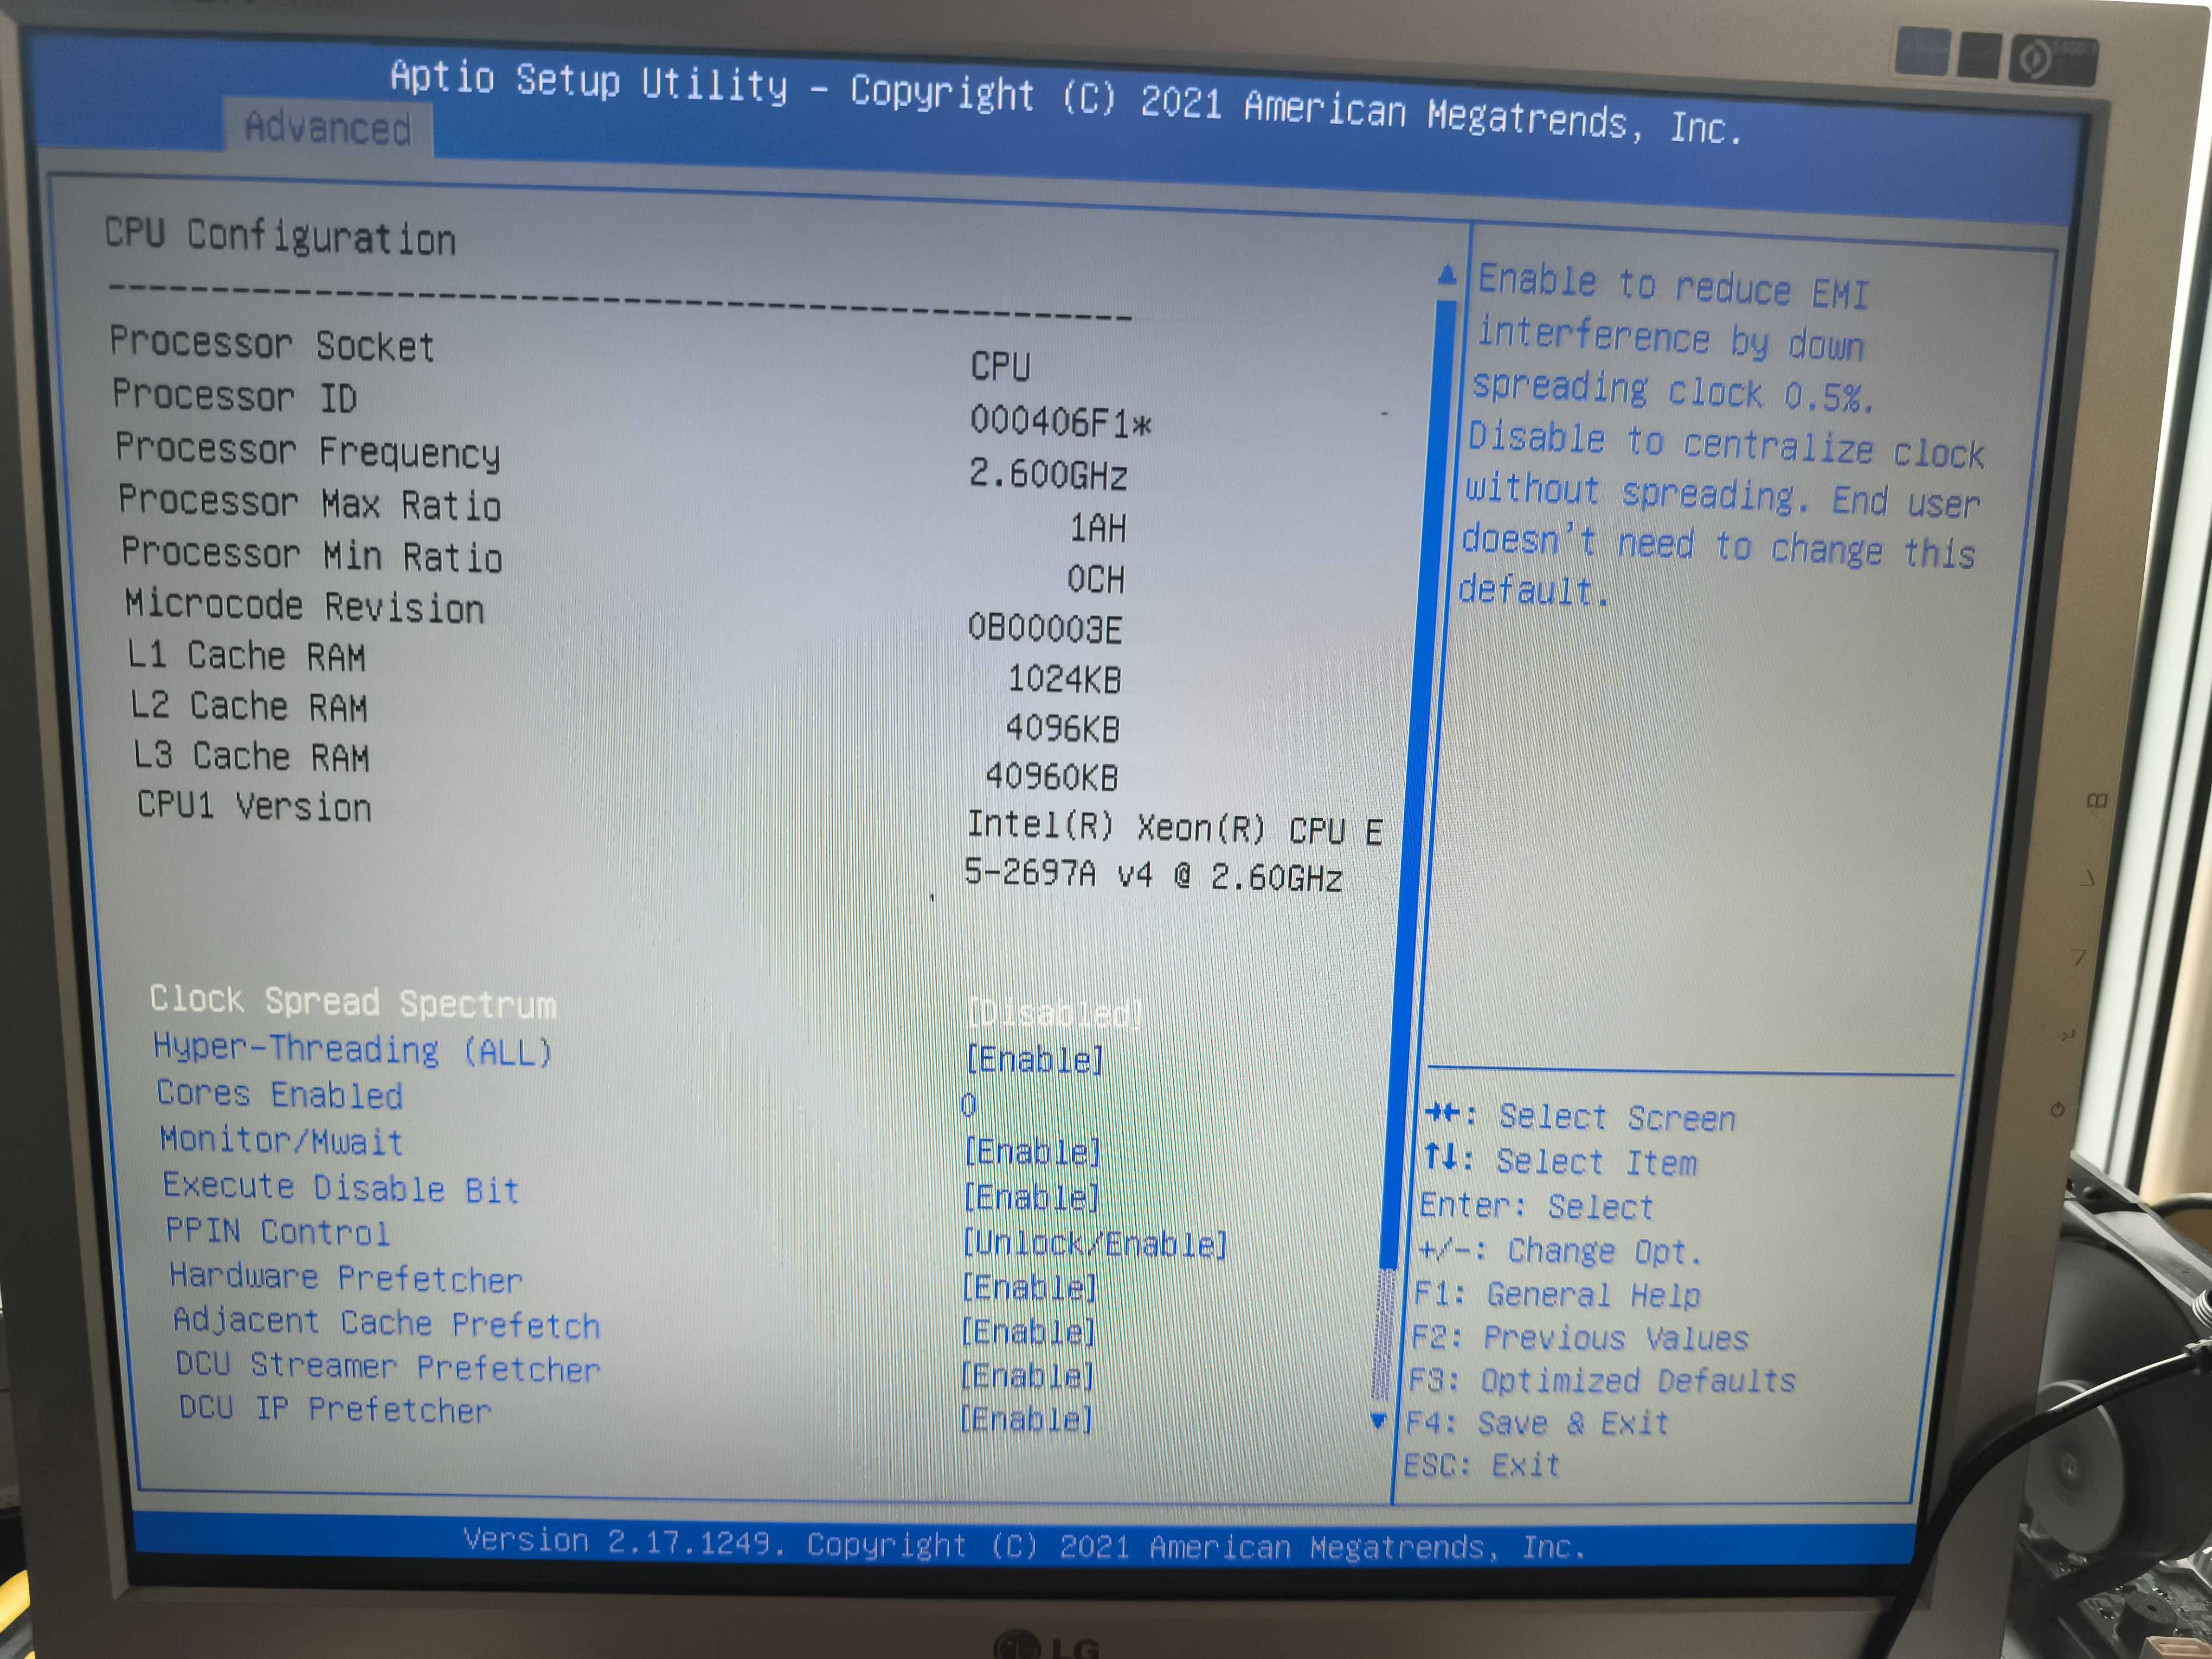The image size is (2212, 1659).
Task: Select Execute Disable Bit setting
Action: pos(341,1187)
